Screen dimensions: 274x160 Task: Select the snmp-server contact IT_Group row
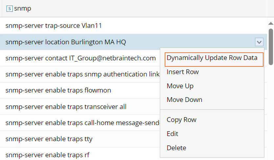tap(80, 58)
